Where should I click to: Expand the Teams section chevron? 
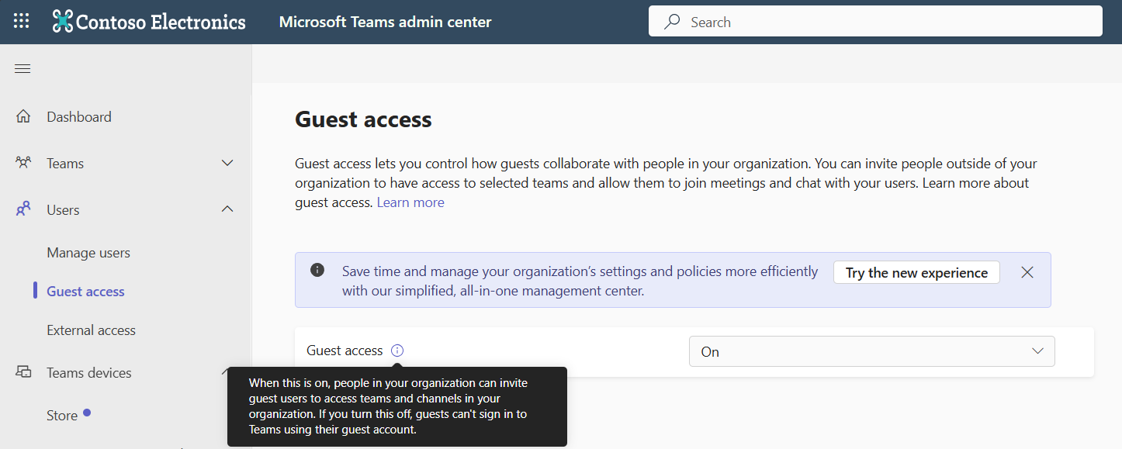point(227,163)
